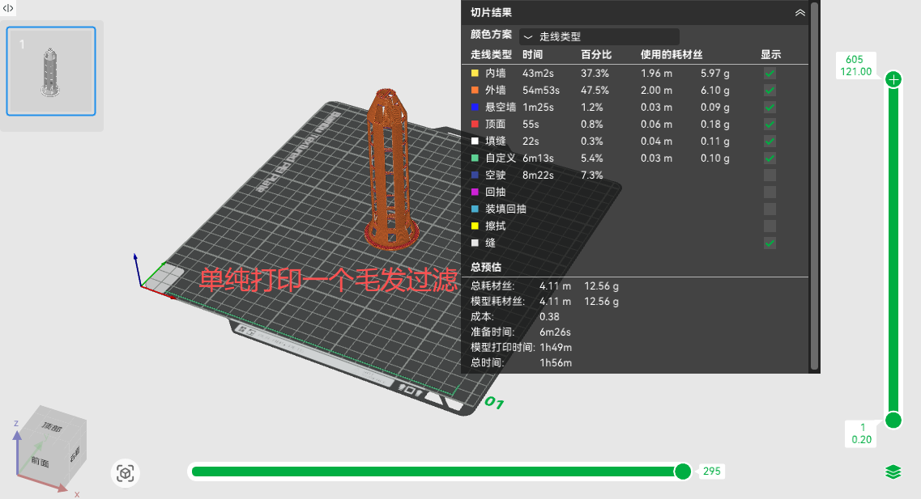Toggle display of 填缝 line type
Image resolution: width=921 pixels, height=499 pixels.
point(770,142)
